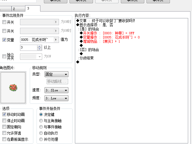Select the empty command slot under [否] branch

(81, 54)
